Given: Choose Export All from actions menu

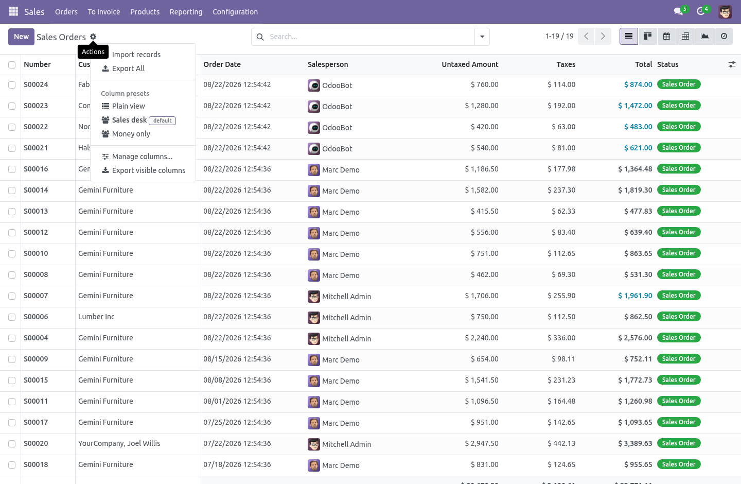Looking at the screenshot, I should (143, 68).
